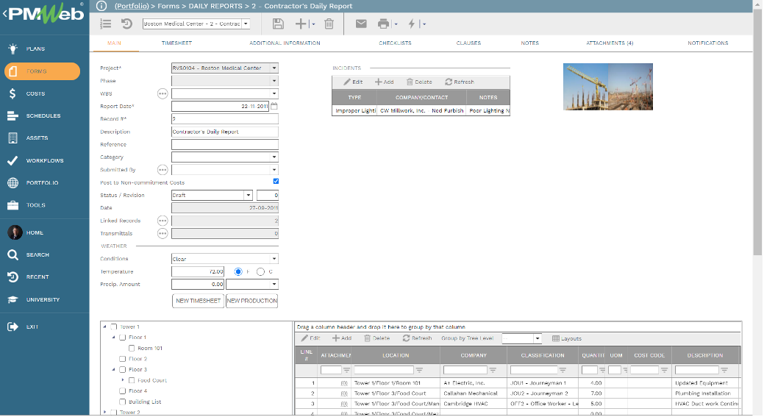Click the Save disk icon in toolbar
Screen dimensions: 764x417
pos(277,24)
